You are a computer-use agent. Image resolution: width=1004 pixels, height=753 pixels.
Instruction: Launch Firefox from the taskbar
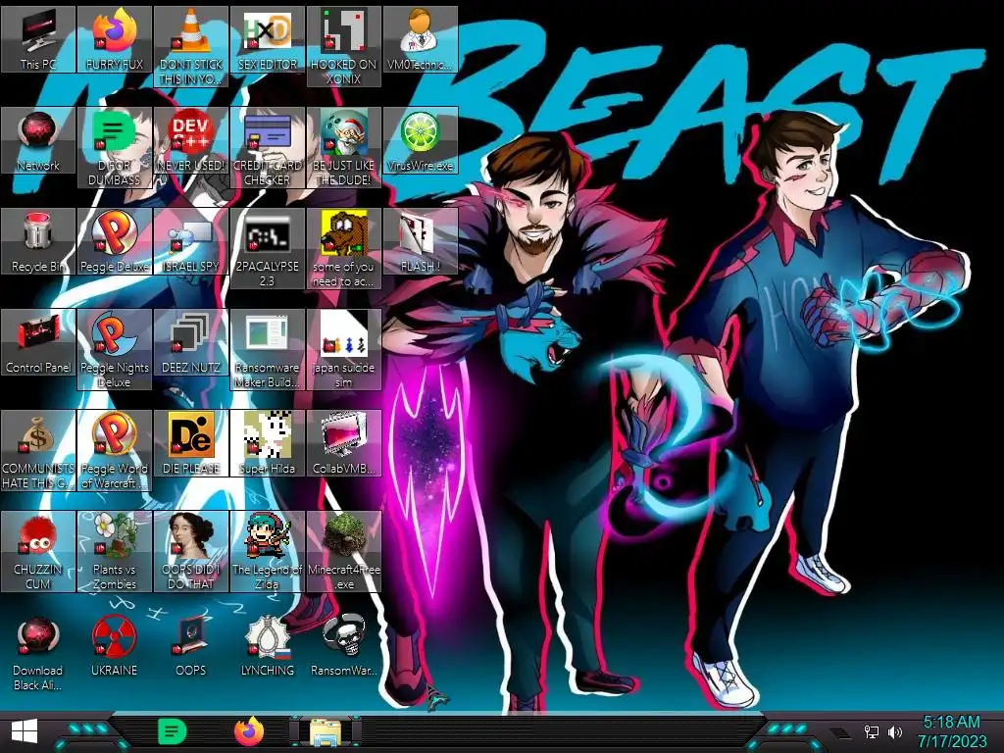click(248, 731)
